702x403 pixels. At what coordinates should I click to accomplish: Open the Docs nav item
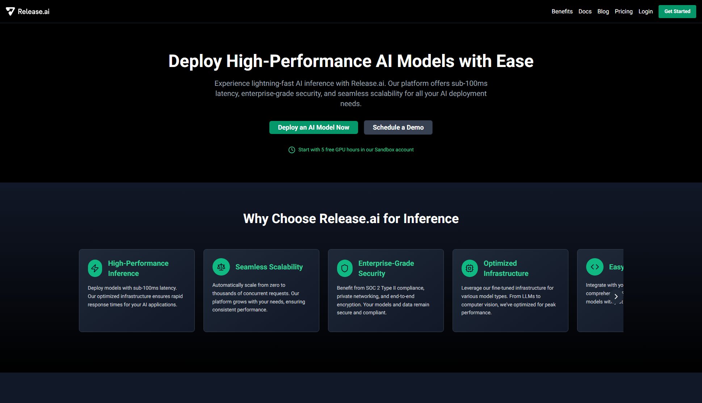(585, 12)
